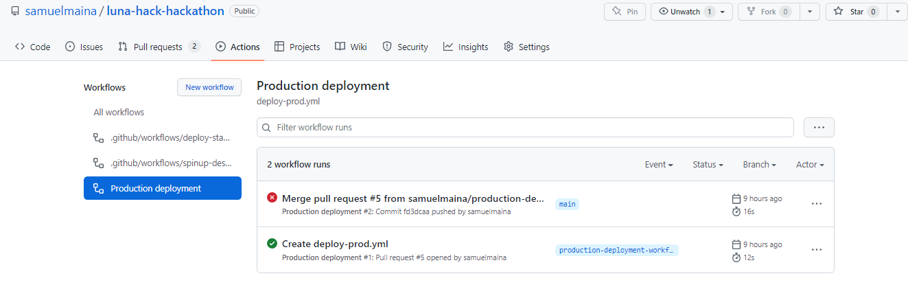Viewport: 908px width, 300px height.
Task: Click the green success icon of Create deploy-prod.yml
Action: tap(272, 243)
